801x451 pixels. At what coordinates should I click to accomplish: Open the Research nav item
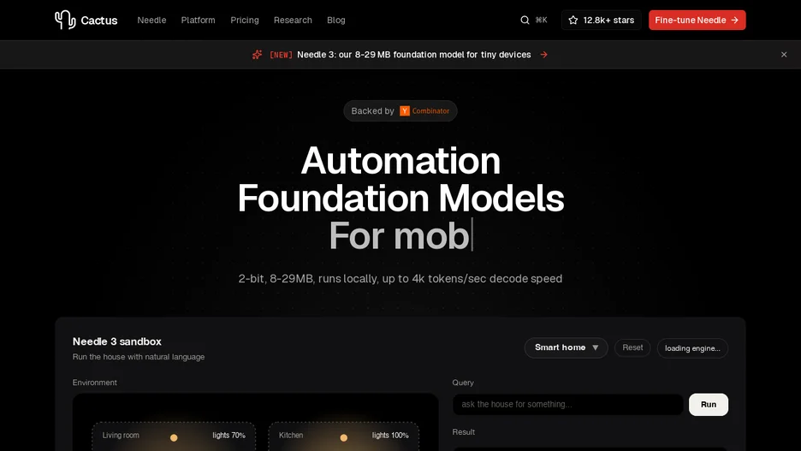(293, 20)
